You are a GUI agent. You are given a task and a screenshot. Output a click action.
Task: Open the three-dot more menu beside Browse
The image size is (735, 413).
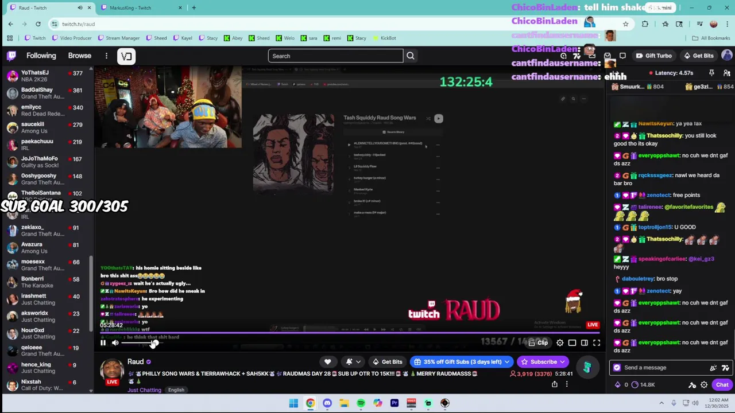tap(106, 56)
